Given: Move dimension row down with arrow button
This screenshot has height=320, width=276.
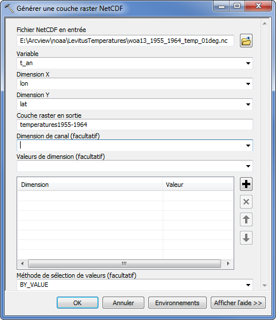Looking at the screenshot, I should tap(246, 238).
